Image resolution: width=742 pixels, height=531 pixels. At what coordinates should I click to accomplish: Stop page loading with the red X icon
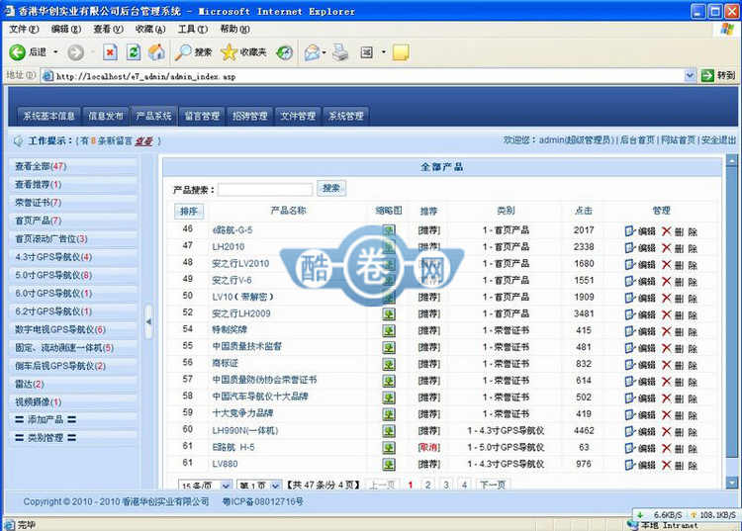click(110, 52)
